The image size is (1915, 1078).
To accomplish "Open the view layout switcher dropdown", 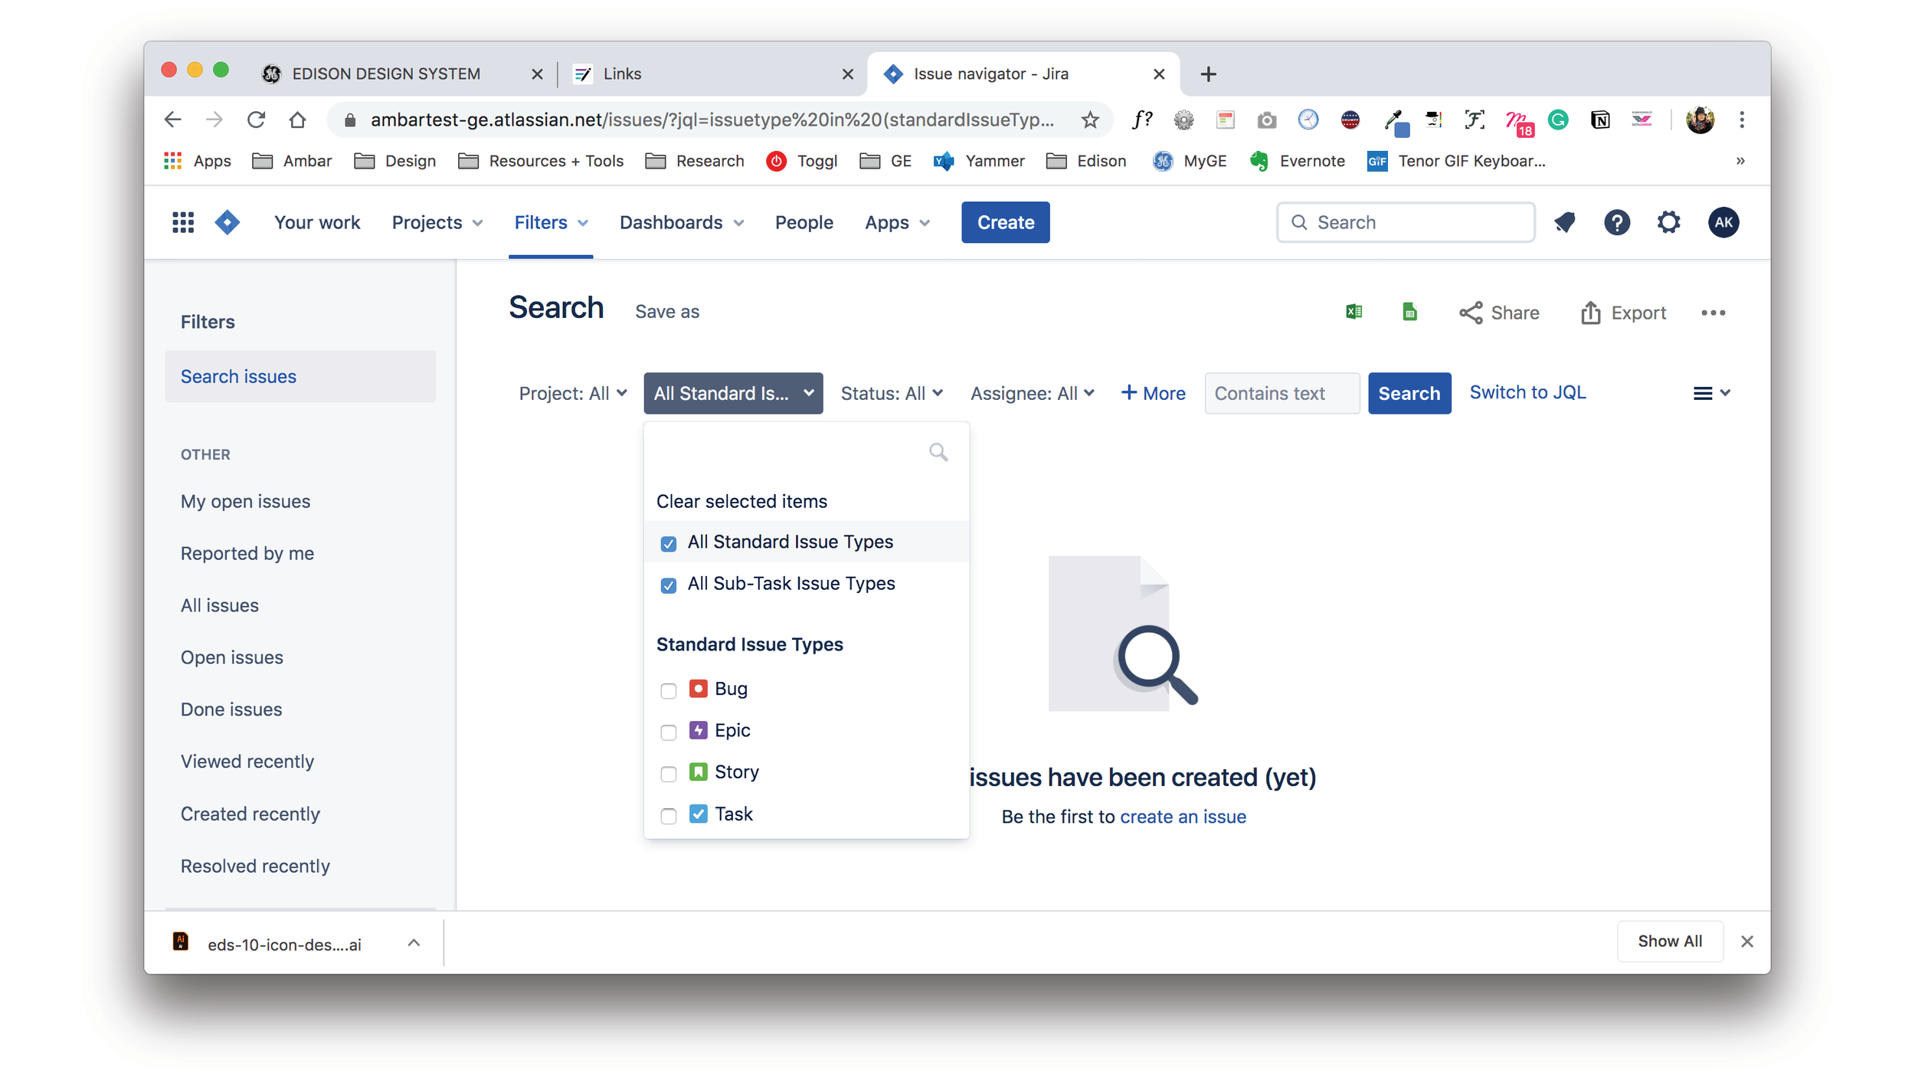I will pyautogui.click(x=1711, y=393).
